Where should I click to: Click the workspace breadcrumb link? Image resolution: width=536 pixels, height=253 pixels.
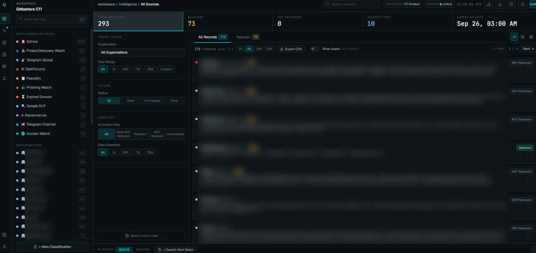point(106,4)
